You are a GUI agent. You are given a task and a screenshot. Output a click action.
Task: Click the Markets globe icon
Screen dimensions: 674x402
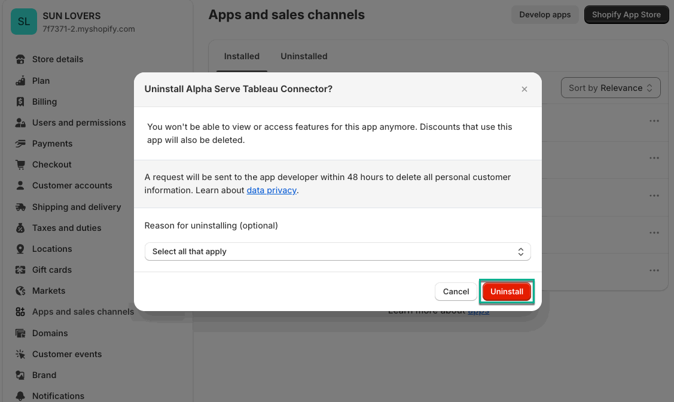[21, 291]
